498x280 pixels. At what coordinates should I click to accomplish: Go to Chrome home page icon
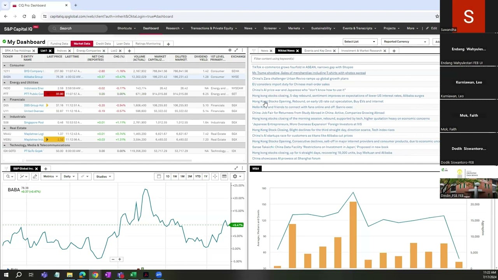pos(33,16)
